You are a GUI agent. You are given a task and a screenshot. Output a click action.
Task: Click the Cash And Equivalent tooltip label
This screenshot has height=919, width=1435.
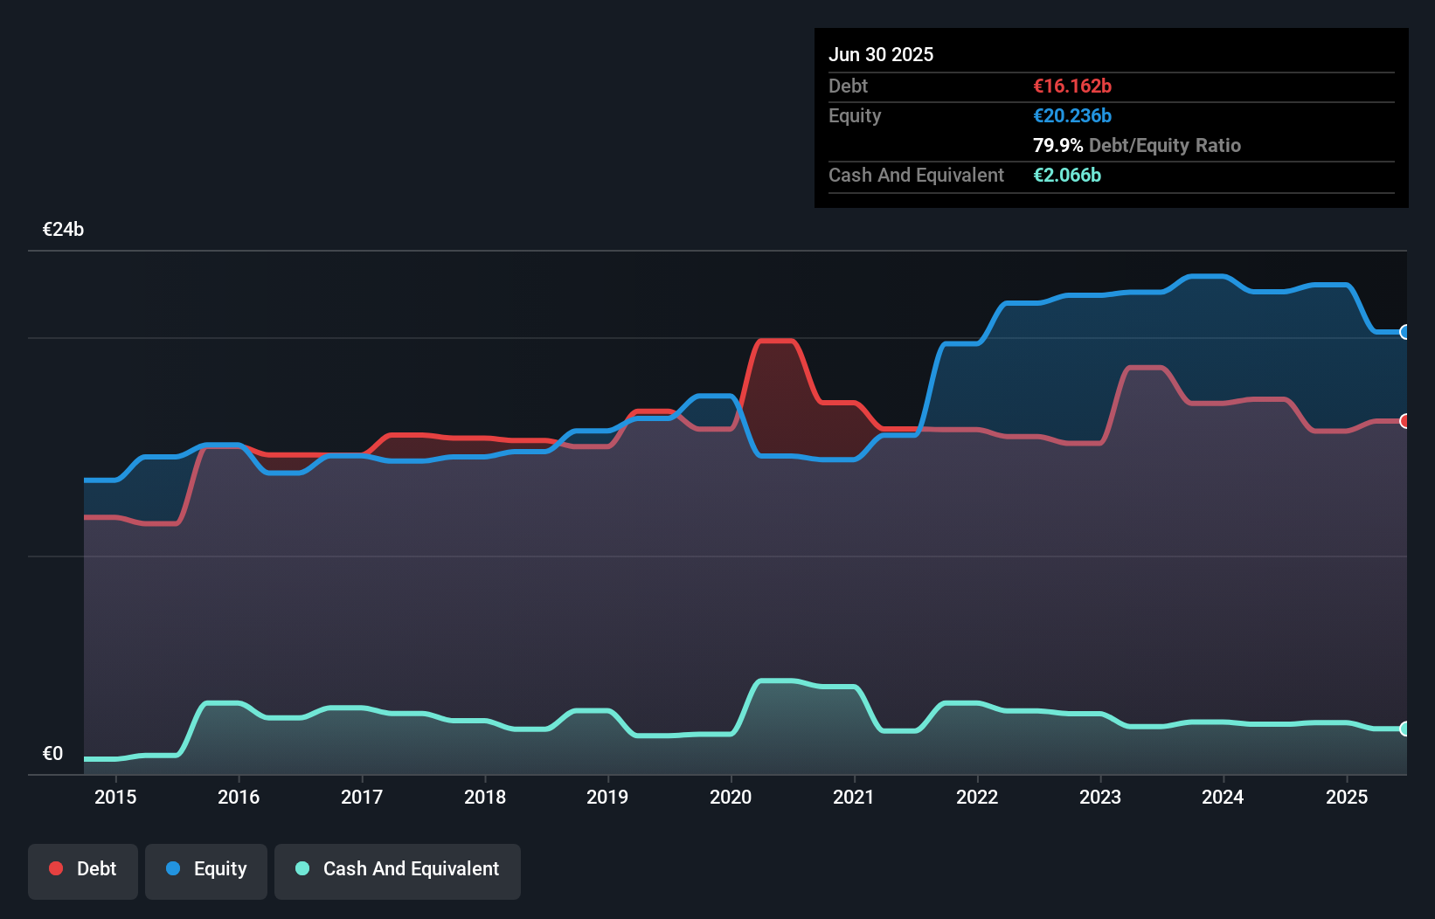click(x=916, y=175)
